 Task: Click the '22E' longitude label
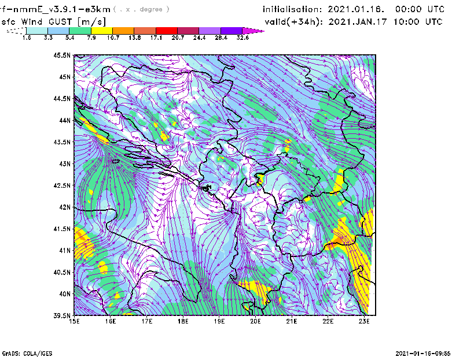click(x=328, y=321)
